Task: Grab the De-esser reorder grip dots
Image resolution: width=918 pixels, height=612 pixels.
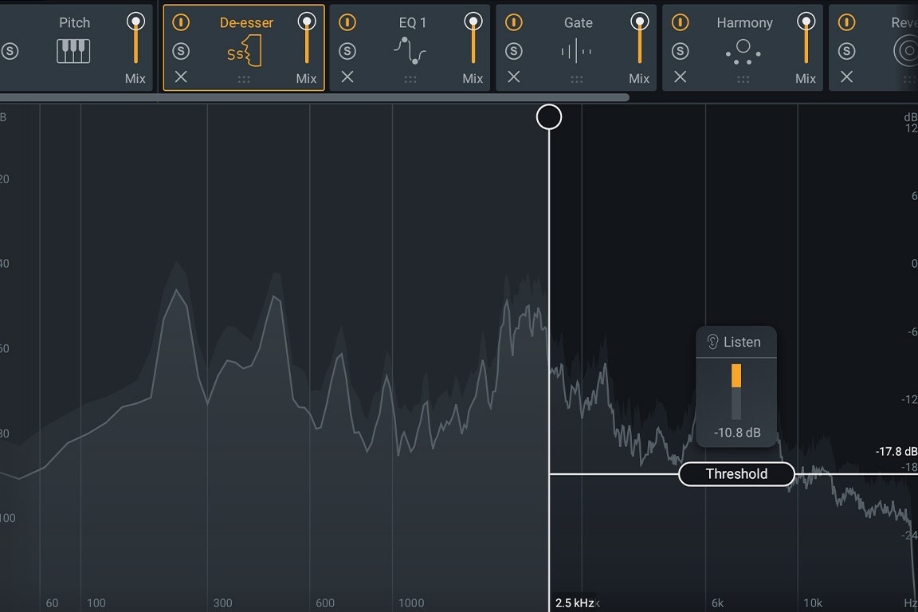Action: coord(243,78)
